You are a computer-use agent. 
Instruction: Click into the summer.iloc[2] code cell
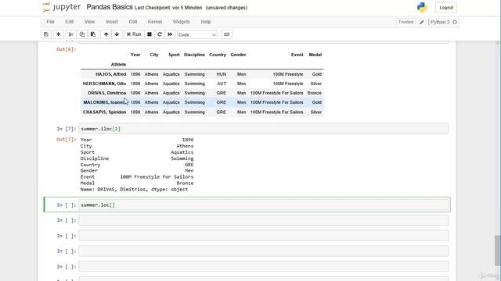click(x=263, y=129)
